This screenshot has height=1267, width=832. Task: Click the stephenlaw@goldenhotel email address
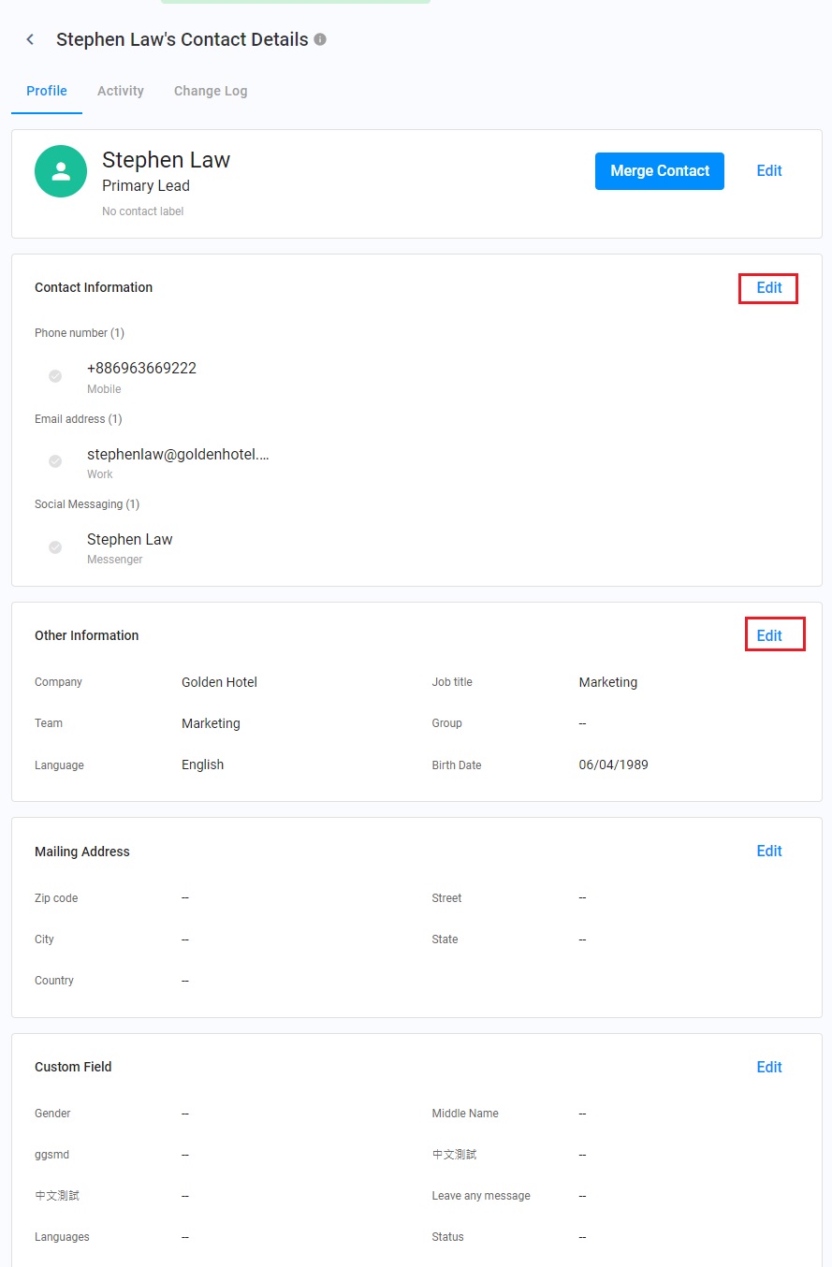[178, 454]
